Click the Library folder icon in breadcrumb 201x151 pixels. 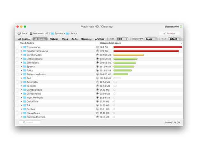67,34
